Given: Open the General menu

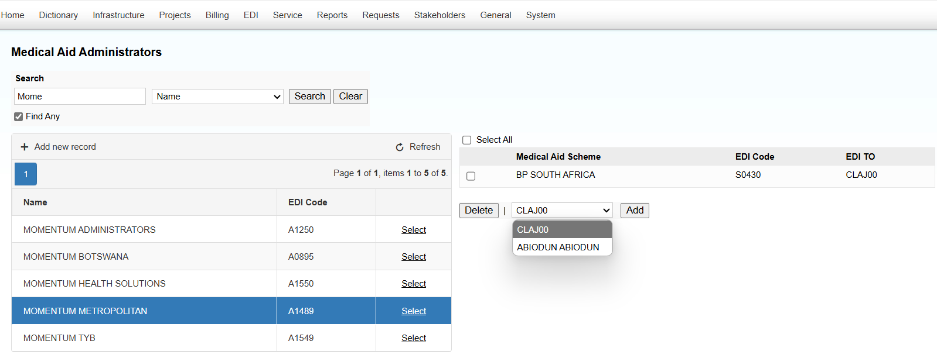Looking at the screenshot, I should (496, 15).
